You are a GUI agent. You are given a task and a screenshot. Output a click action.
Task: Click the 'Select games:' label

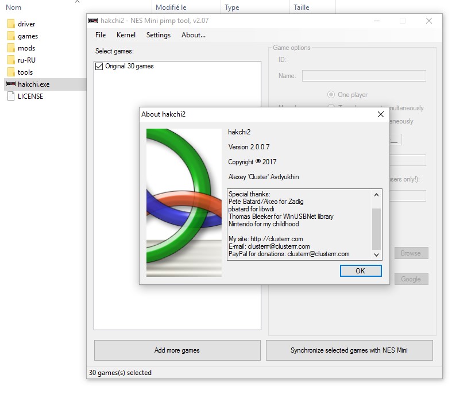coord(114,51)
